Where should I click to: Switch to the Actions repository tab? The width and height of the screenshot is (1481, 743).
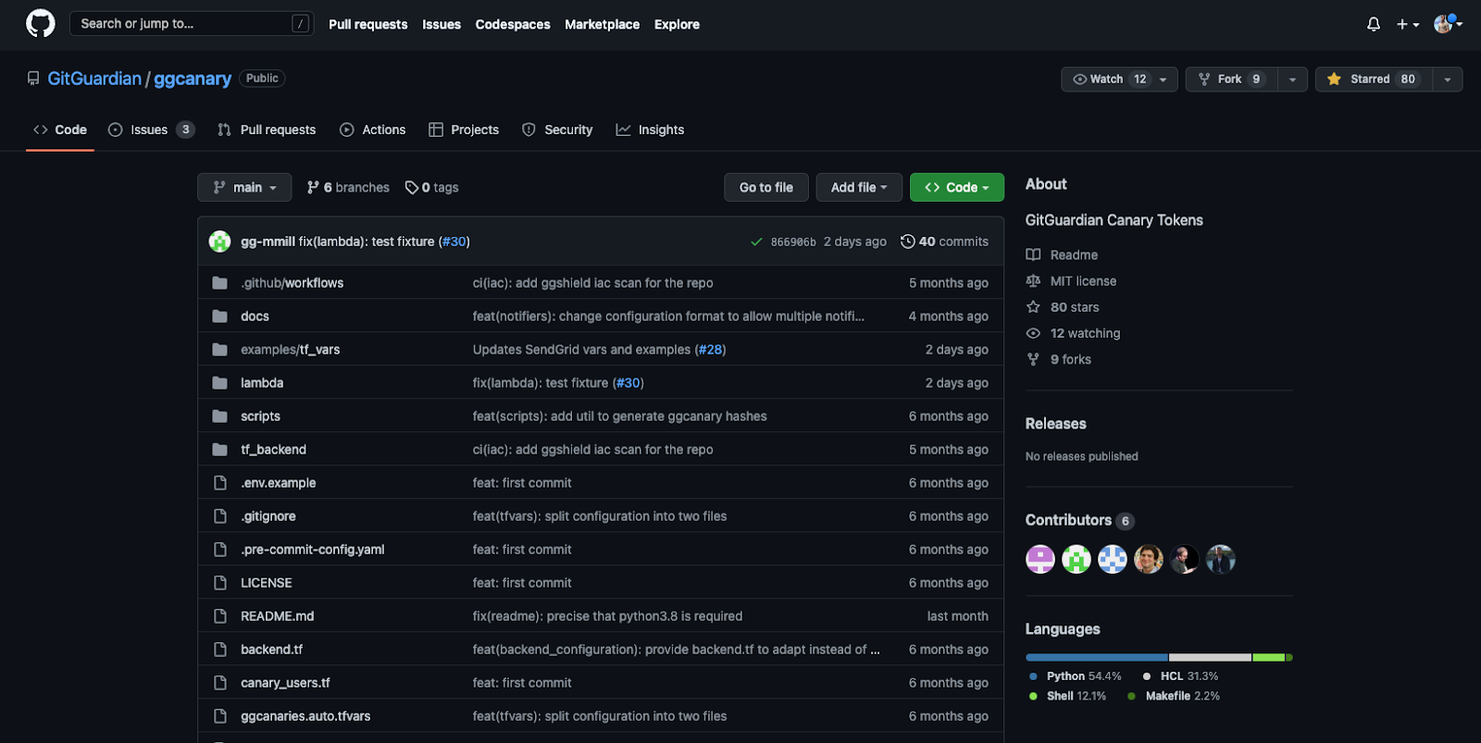[x=372, y=130]
